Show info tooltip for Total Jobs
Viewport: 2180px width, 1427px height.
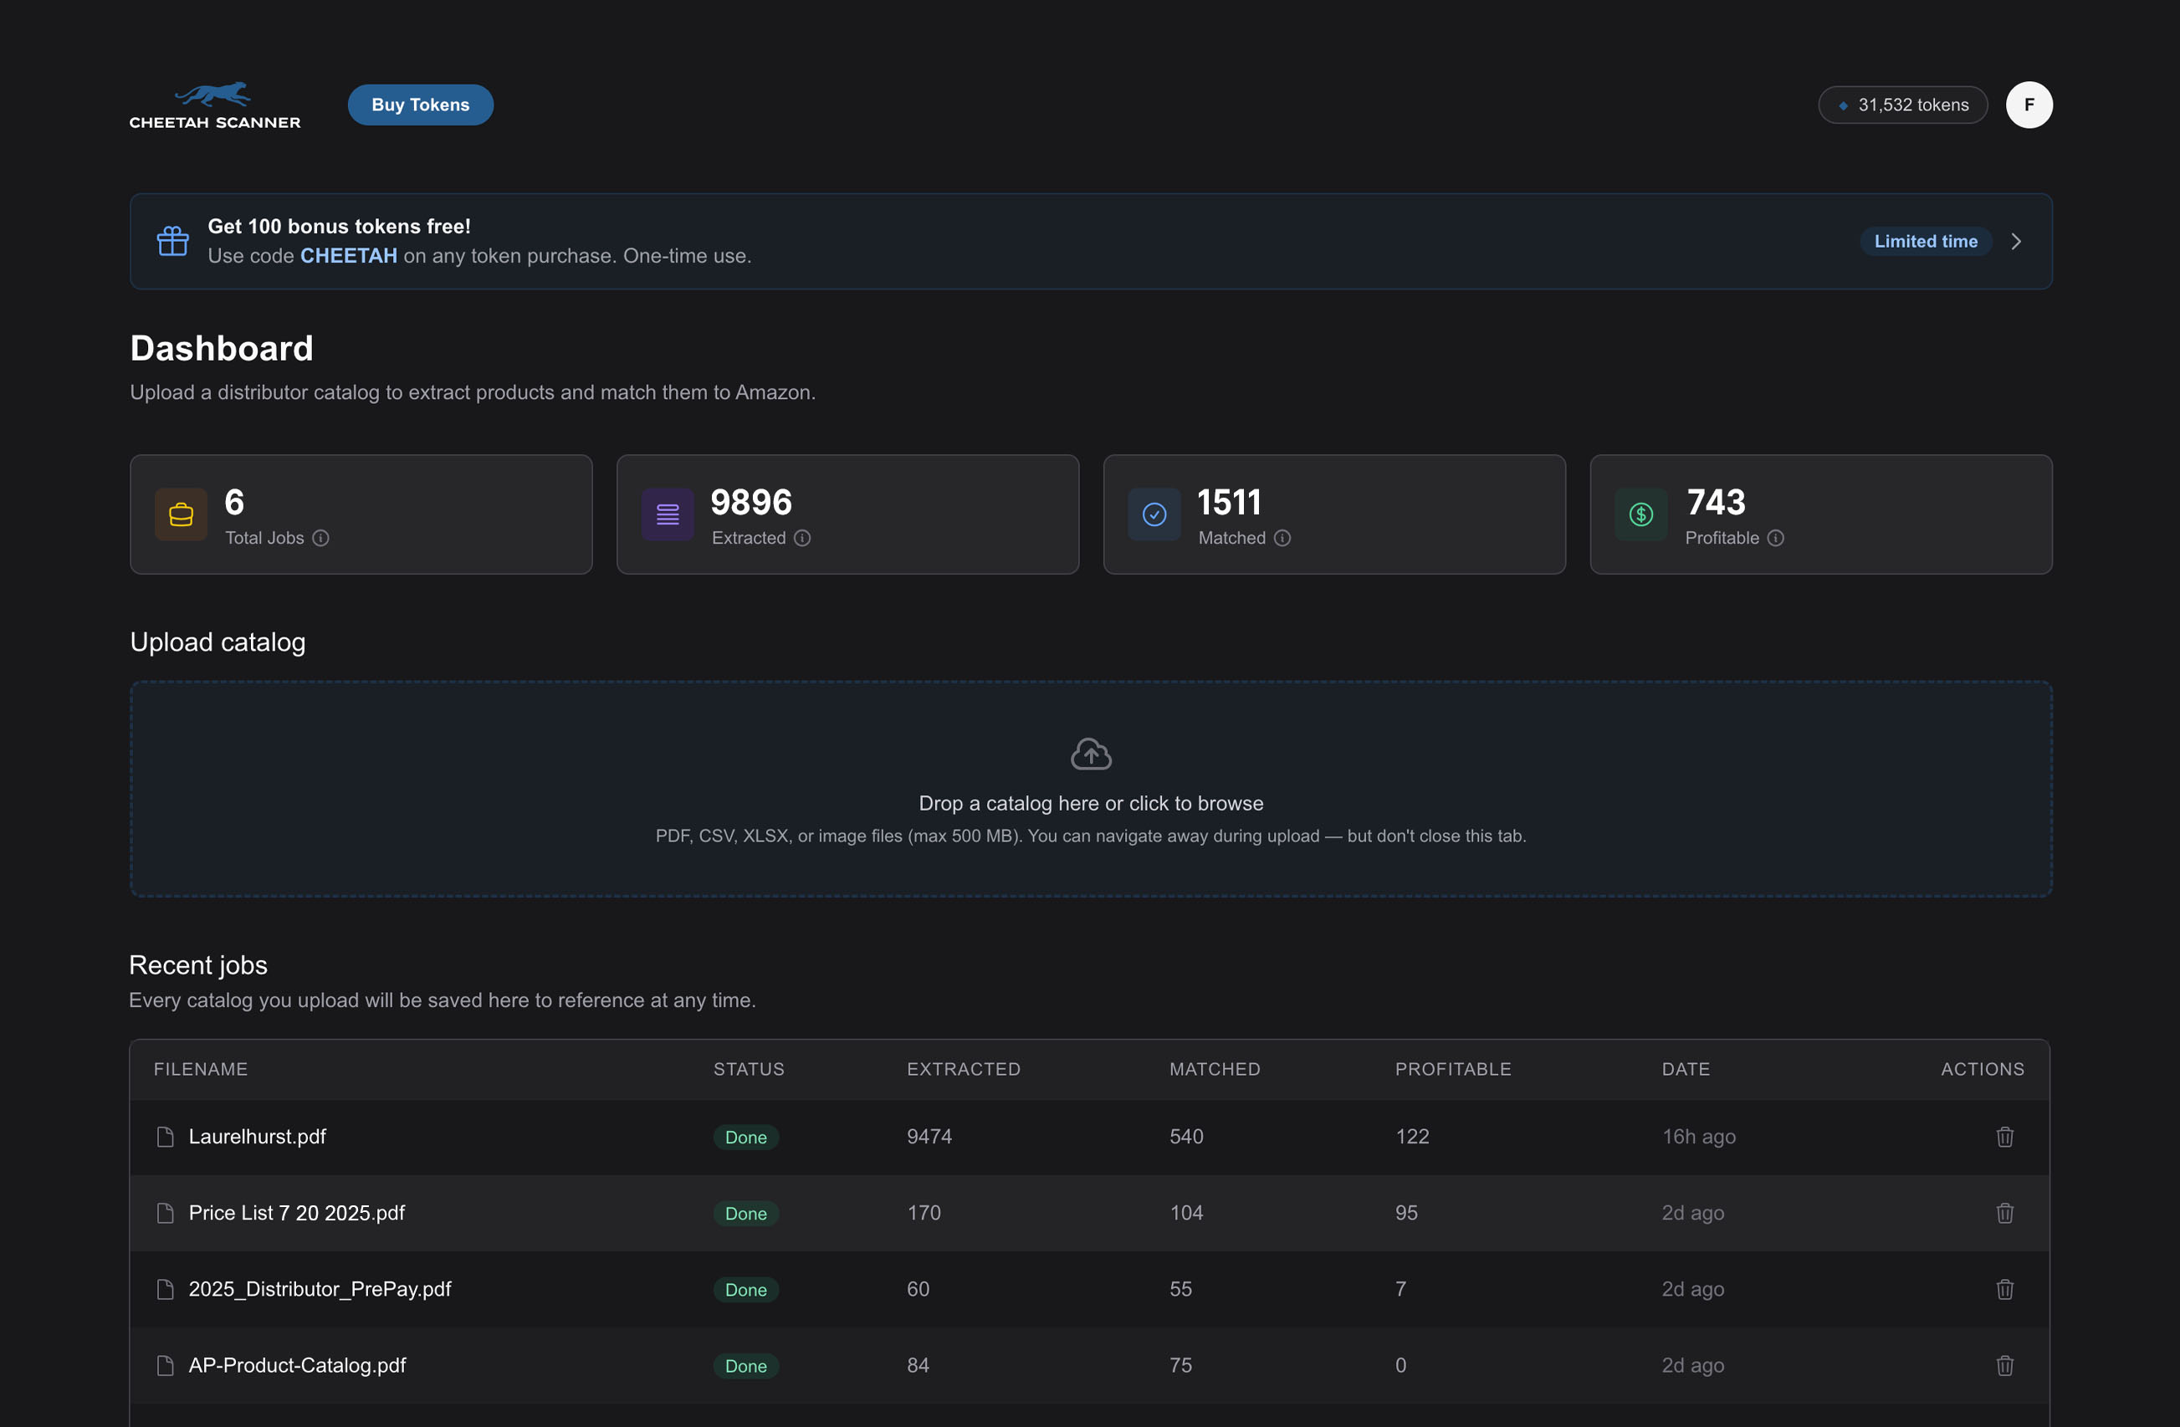tap(320, 538)
